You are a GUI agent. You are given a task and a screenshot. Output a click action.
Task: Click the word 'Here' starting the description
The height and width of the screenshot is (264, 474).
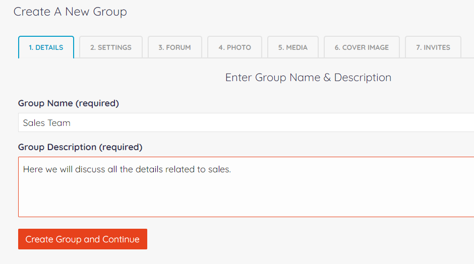click(x=33, y=169)
